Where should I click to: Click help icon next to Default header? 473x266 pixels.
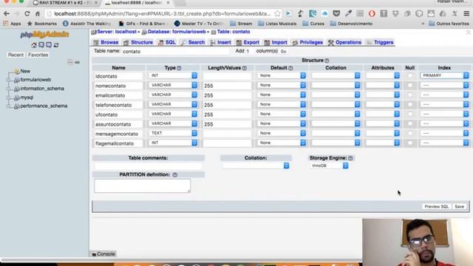click(290, 68)
